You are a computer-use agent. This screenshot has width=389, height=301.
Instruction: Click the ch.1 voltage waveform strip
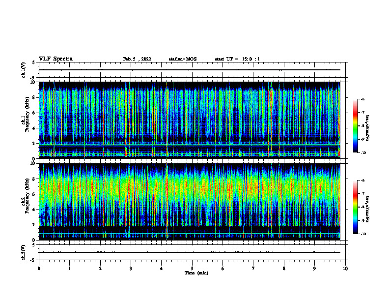(x=192, y=70)
